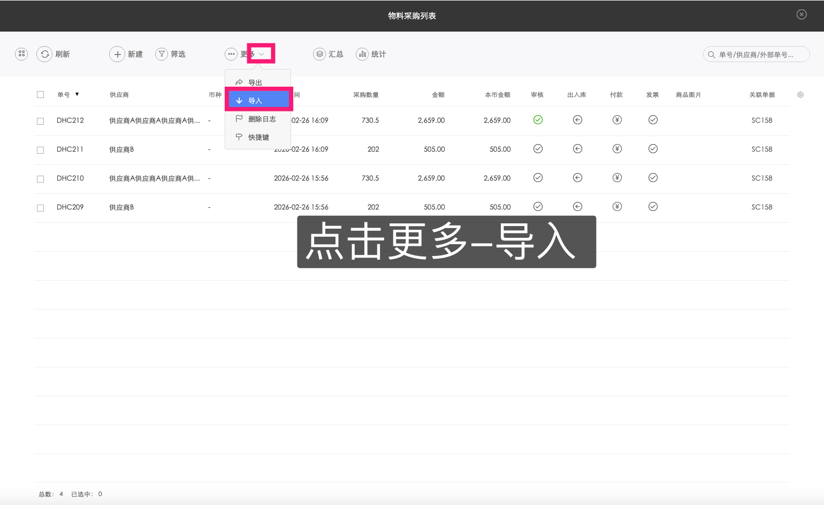This screenshot has width=824, height=505.
Task: Click the 统计 statistics icon
Action: pos(362,54)
